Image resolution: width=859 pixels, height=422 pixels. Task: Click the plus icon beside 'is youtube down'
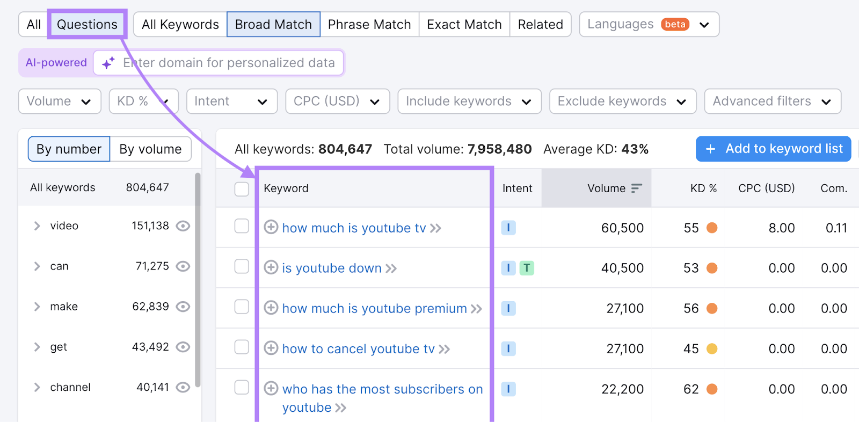pos(271,267)
